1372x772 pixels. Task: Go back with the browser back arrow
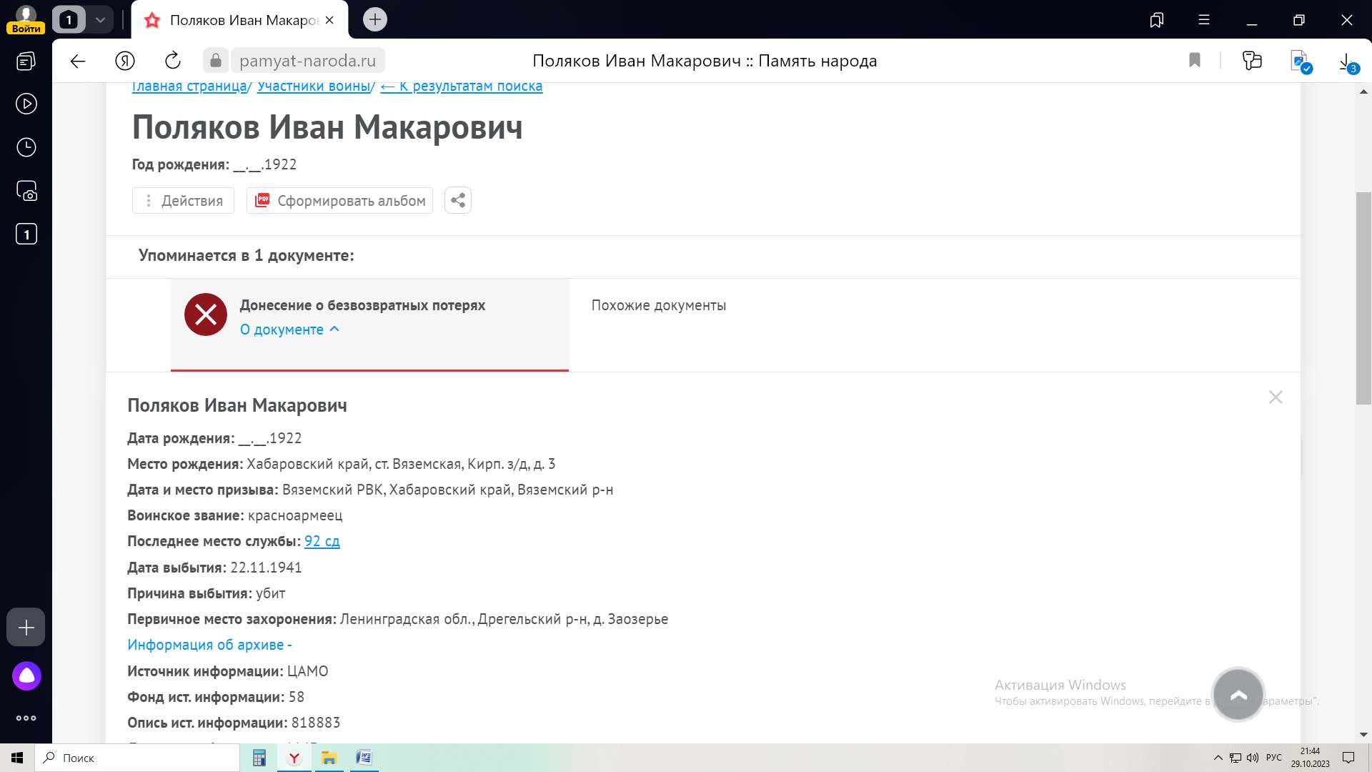(x=78, y=61)
